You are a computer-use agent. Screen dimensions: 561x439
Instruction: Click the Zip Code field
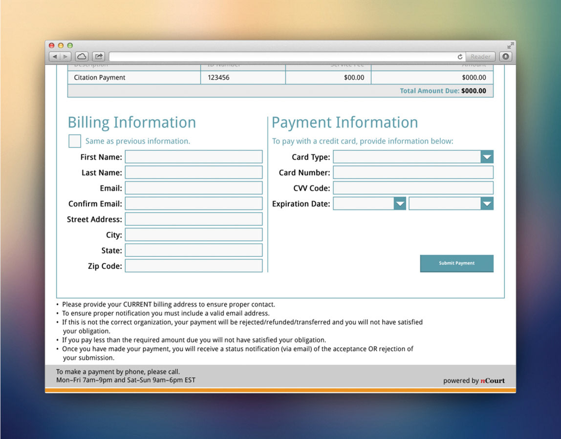(194, 266)
